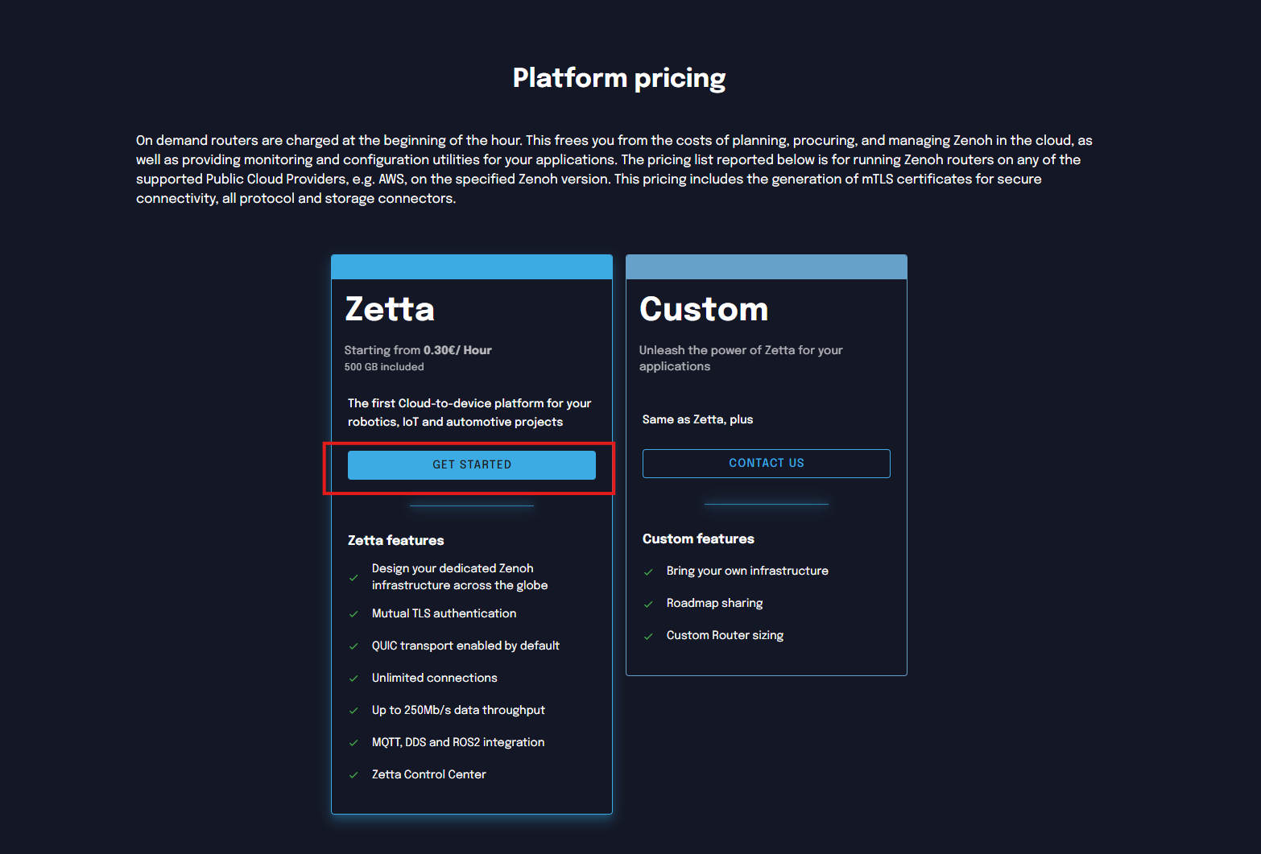This screenshot has height=854, width=1261.
Task: Click the Zetta features subheading
Action: coord(395,540)
